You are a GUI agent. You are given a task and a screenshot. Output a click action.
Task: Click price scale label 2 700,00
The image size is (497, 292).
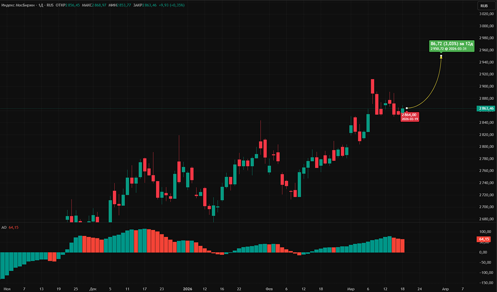(x=487, y=207)
